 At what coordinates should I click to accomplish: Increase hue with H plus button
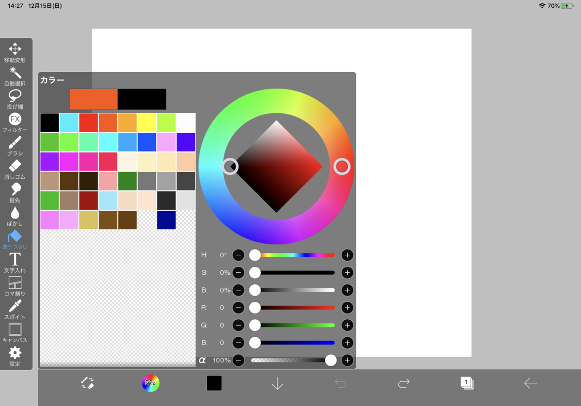pyautogui.click(x=347, y=255)
